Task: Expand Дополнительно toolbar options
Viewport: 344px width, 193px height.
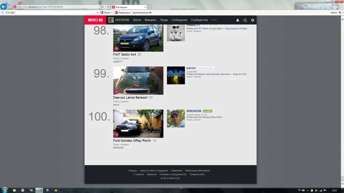Action: pyautogui.click(x=142, y=13)
